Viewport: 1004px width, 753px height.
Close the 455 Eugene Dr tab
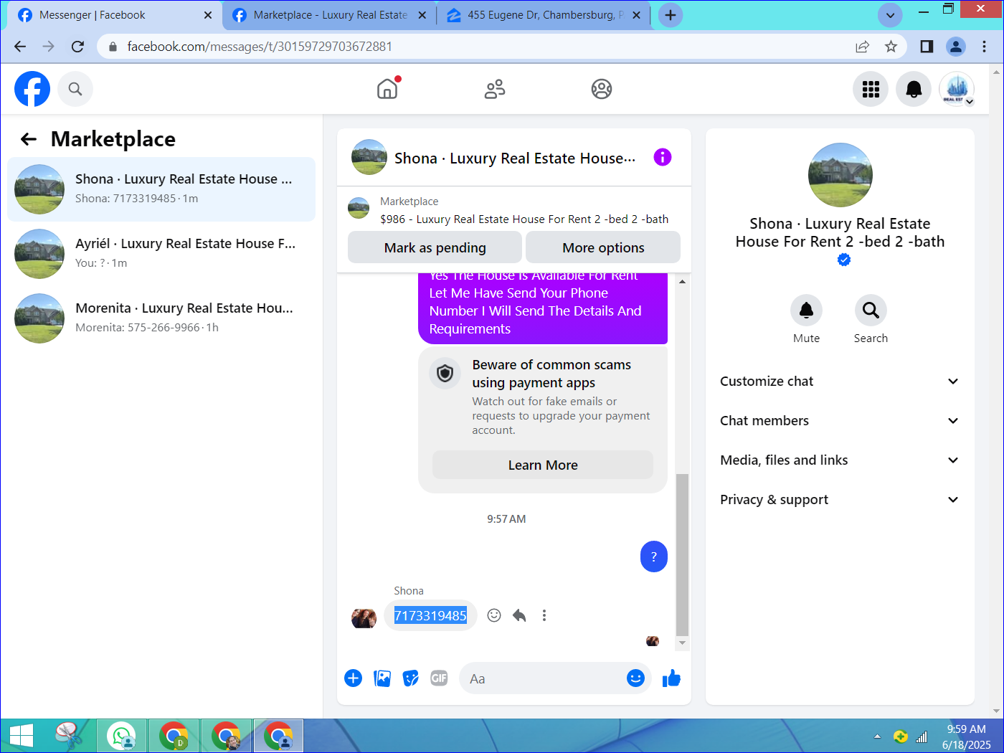tap(636, 15)
